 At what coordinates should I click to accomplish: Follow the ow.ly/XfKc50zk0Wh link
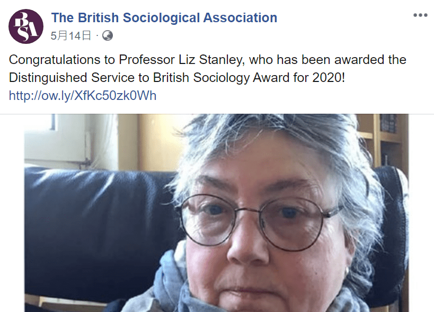point(83,96)
